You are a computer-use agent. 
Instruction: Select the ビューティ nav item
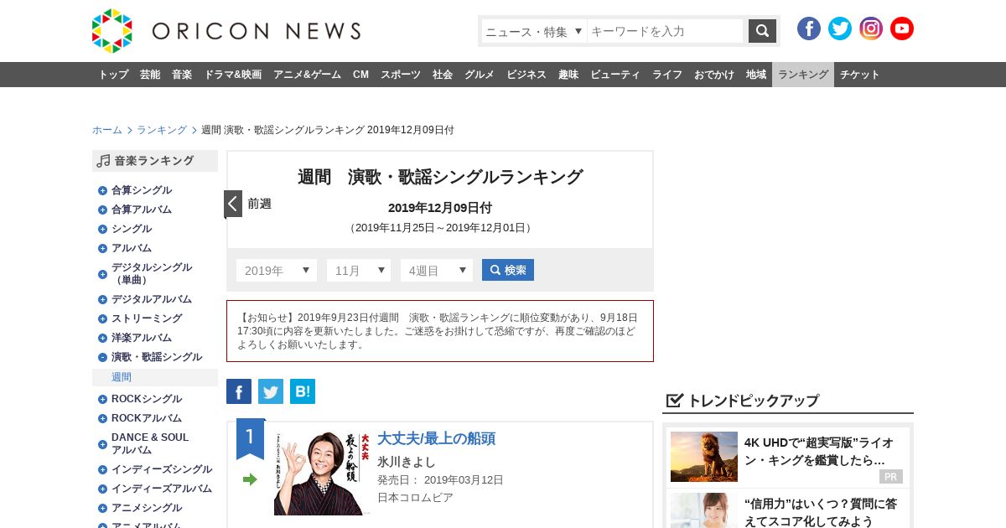tap(615, 75)
